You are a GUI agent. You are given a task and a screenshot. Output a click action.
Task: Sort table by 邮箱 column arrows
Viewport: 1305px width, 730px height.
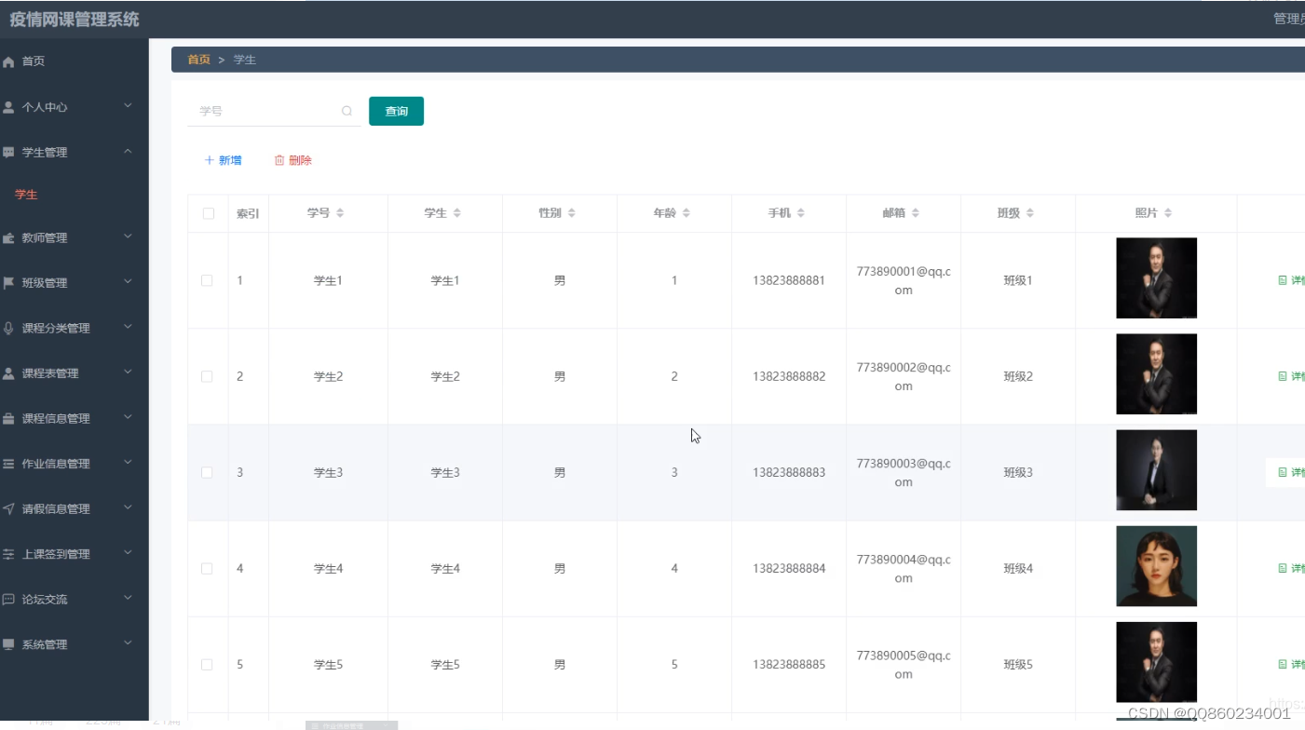click(x=915, y=213)
